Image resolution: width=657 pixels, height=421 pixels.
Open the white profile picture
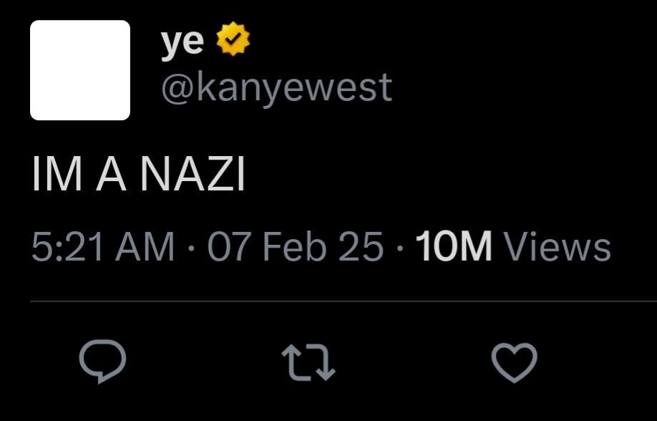[x=80, y=69]
